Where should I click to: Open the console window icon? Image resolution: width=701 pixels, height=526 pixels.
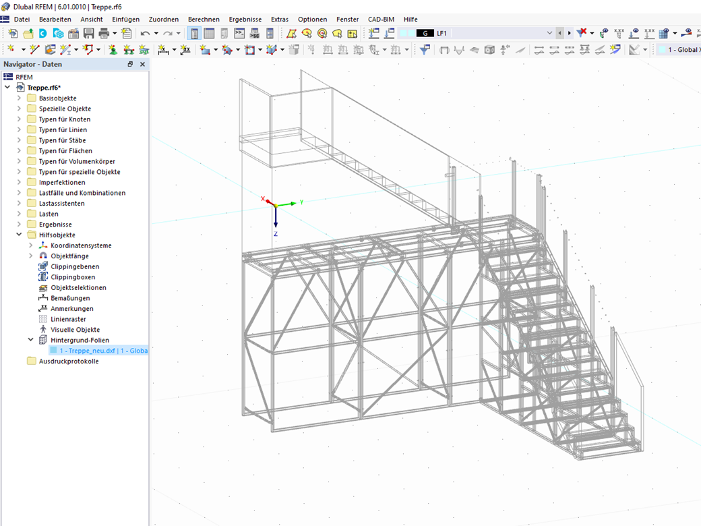pos(239,33)
